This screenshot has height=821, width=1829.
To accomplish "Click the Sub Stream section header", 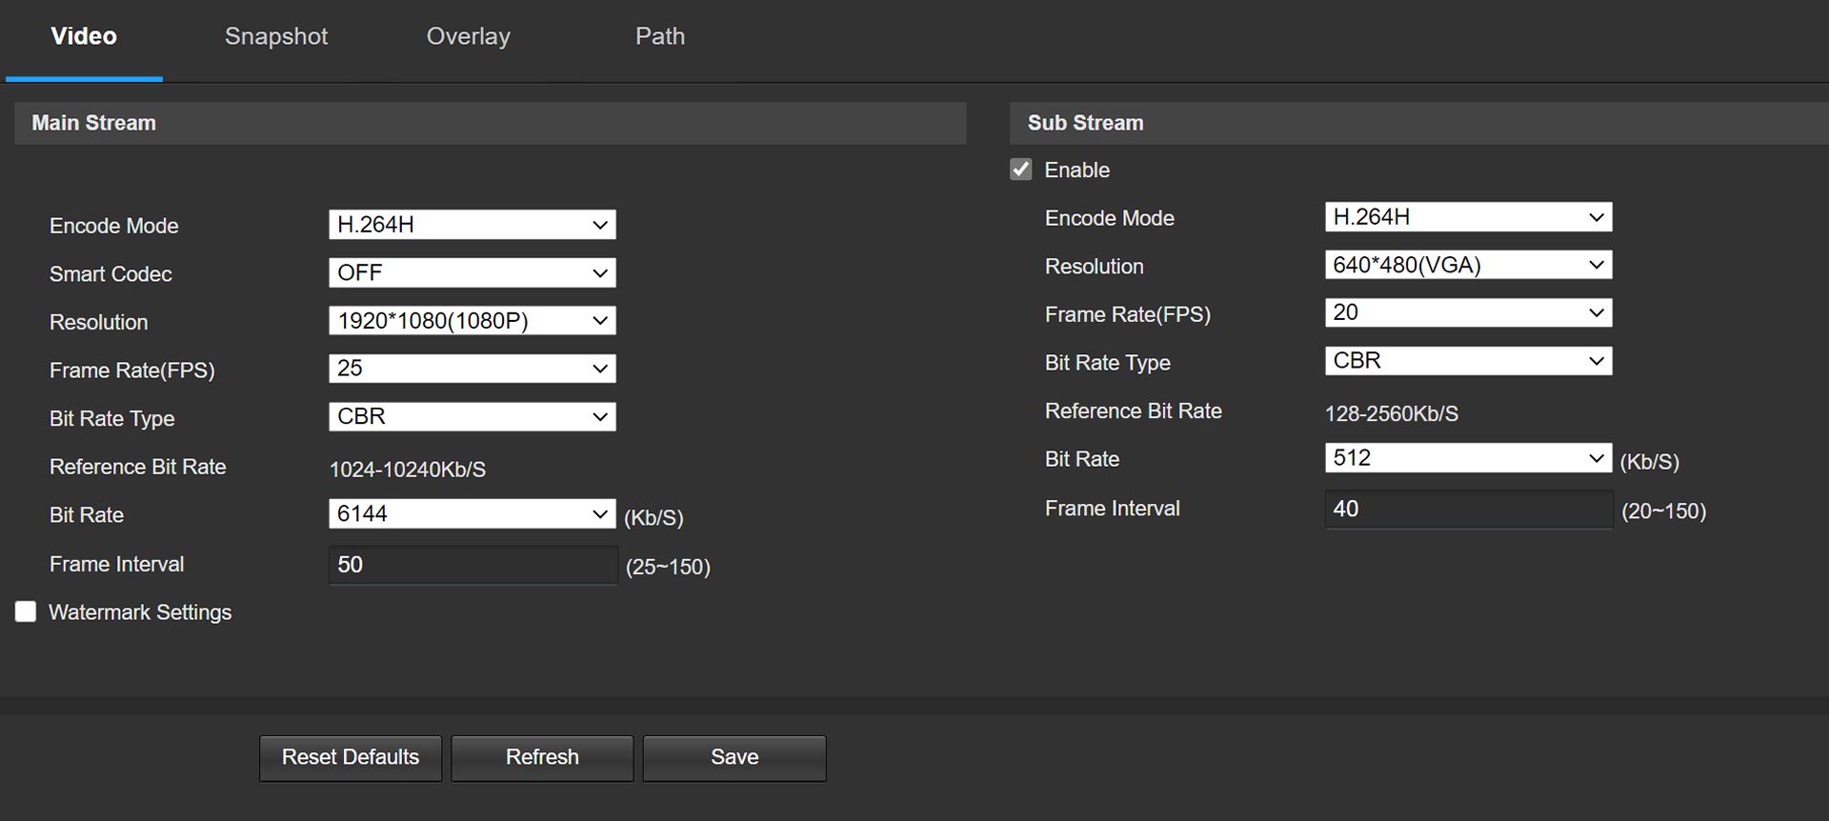I will (1419, 124).
